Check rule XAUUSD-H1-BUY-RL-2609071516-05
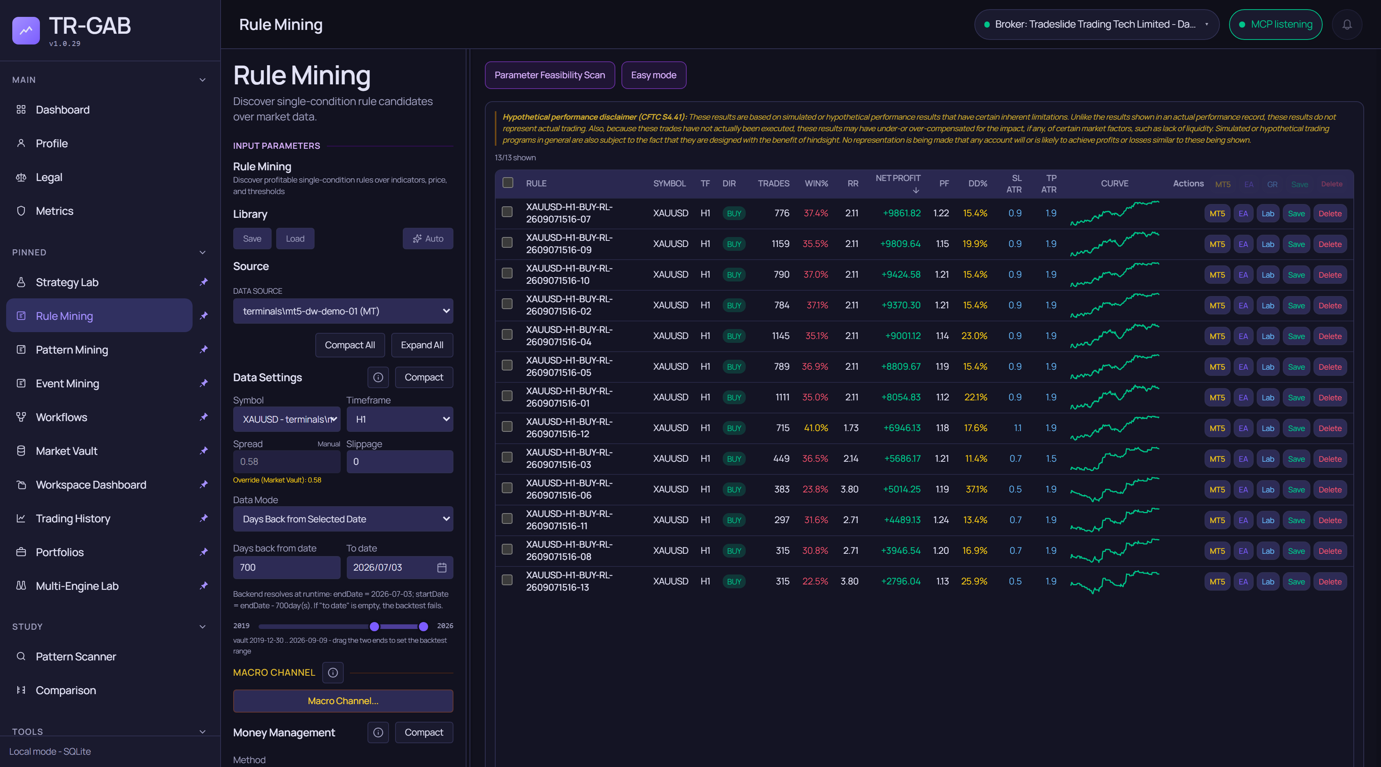Screen dimensions: 1381x767 click(x=507, y=365)
